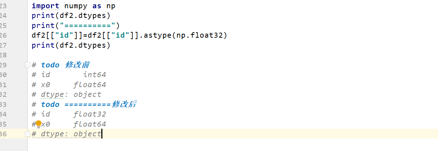Click the empty line 28
This screenshot has height=151, width=438.
point(230,55)
